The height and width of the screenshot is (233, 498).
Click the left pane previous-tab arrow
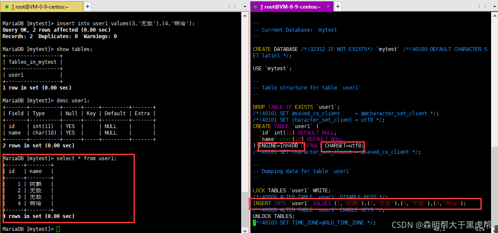click(x=229, y=6)
